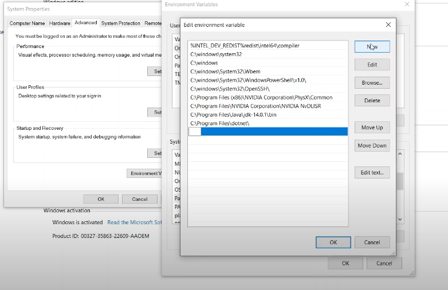The image size is (448, 290).
Task: Select the C:\Program Files\dotnet\ entry
Action: pyautogui.click(x=219, y=124)
